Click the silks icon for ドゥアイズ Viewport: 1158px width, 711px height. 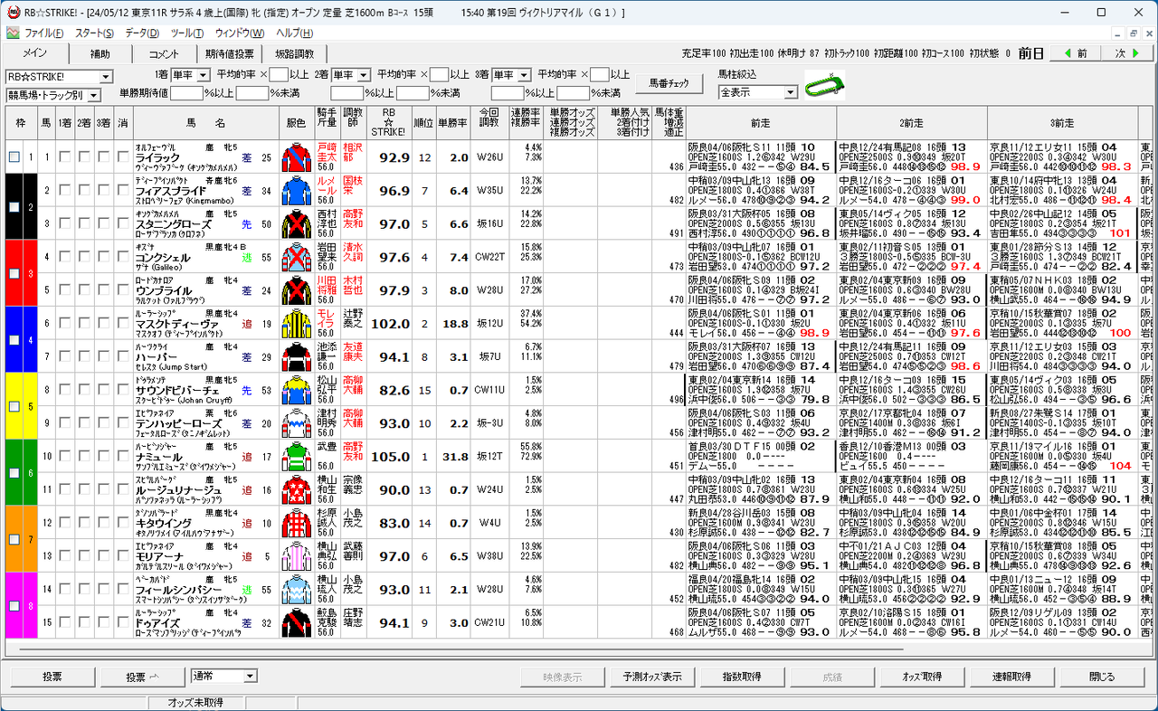(x=296, y=621)
